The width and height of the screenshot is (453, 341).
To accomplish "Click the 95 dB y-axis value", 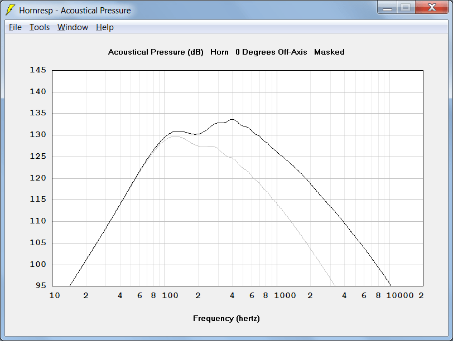I will (x=41, y=285).
